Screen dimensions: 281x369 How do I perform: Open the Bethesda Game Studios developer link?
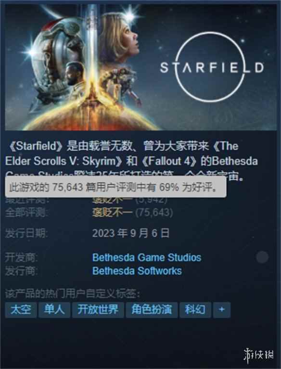click(x=147, y=257)
